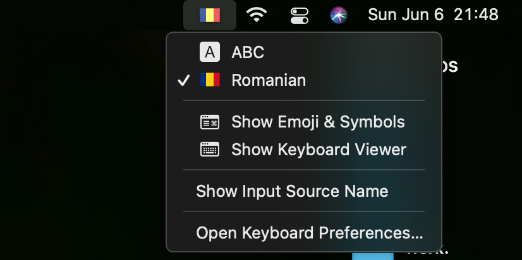Click the 21:48 clock time
This screenshot has height=260, width=522.
pos(476,15)
